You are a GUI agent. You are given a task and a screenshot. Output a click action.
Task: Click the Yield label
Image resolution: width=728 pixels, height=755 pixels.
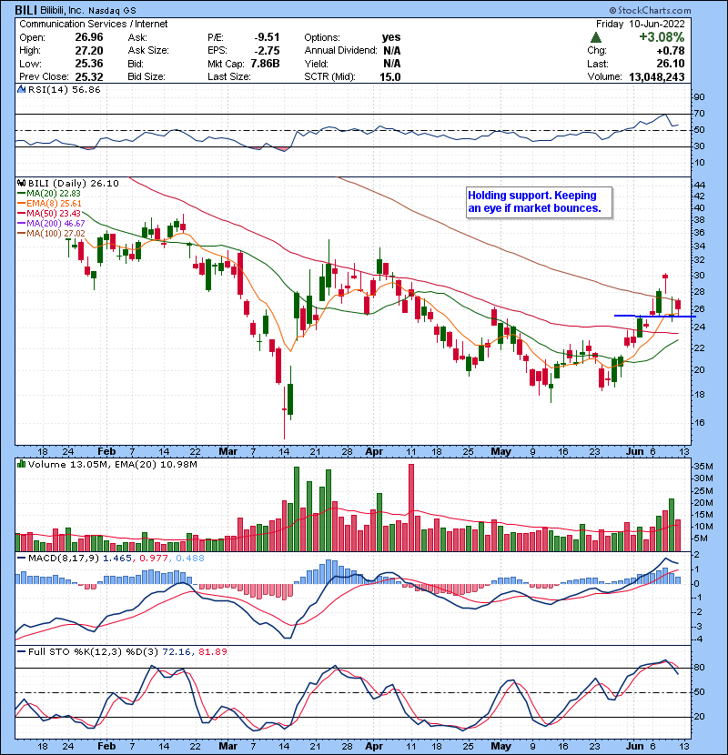click(x=316, y=64)
